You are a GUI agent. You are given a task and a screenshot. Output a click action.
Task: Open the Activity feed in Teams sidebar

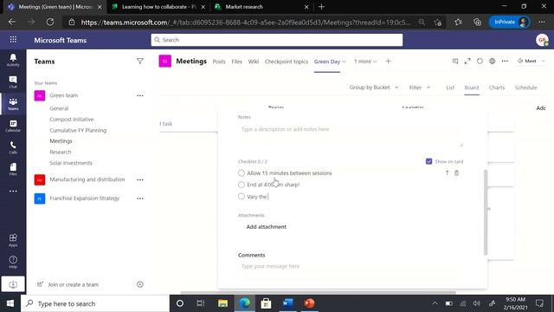coord(13,60)
